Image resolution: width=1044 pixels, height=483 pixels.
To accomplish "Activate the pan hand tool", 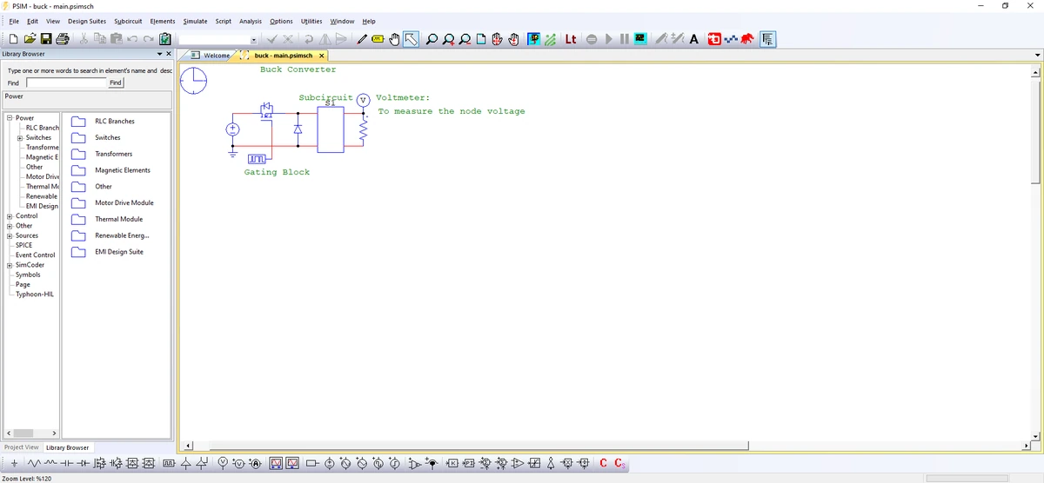I will pyautogui.click(x=394, y=39).
